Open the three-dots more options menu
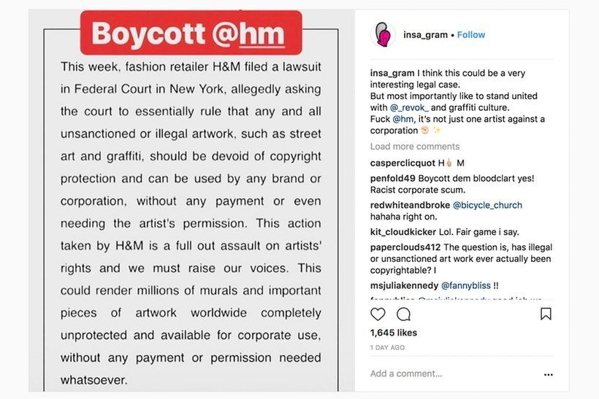This screenshot has height=399, width=599. [x=549, y=374]
